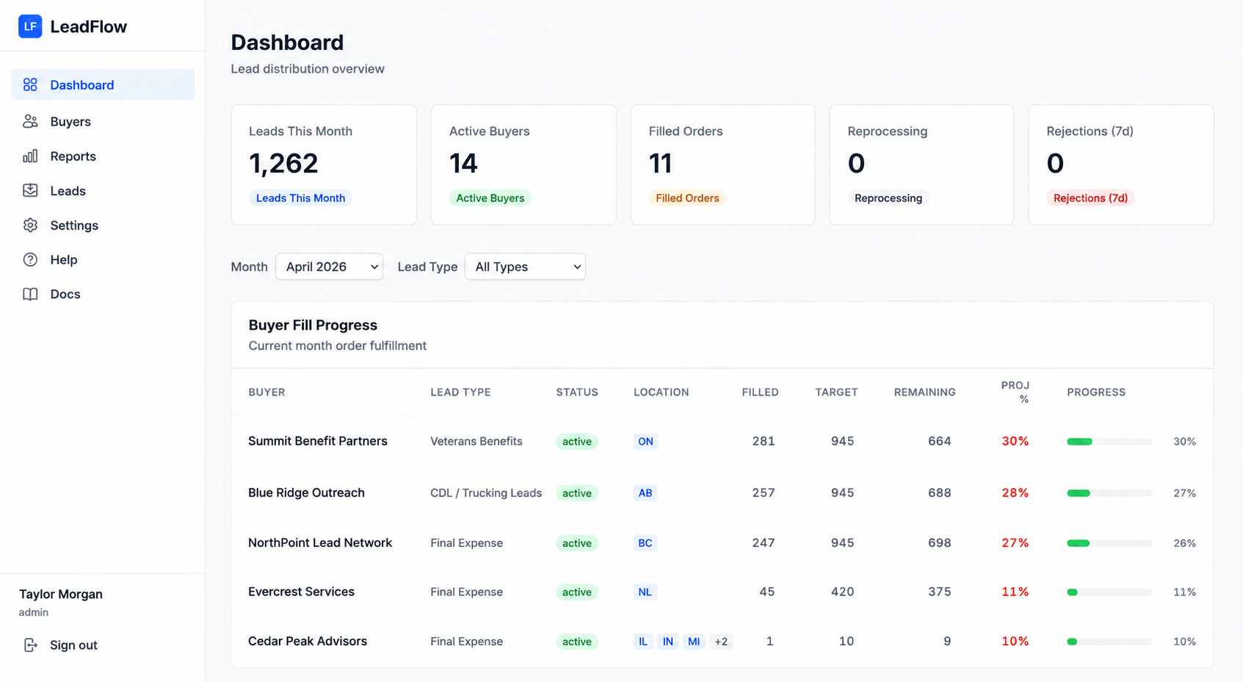This screenshot has width=1243, height=682.
Task: Click the Buyers people icon
Action: pos(30,121)
